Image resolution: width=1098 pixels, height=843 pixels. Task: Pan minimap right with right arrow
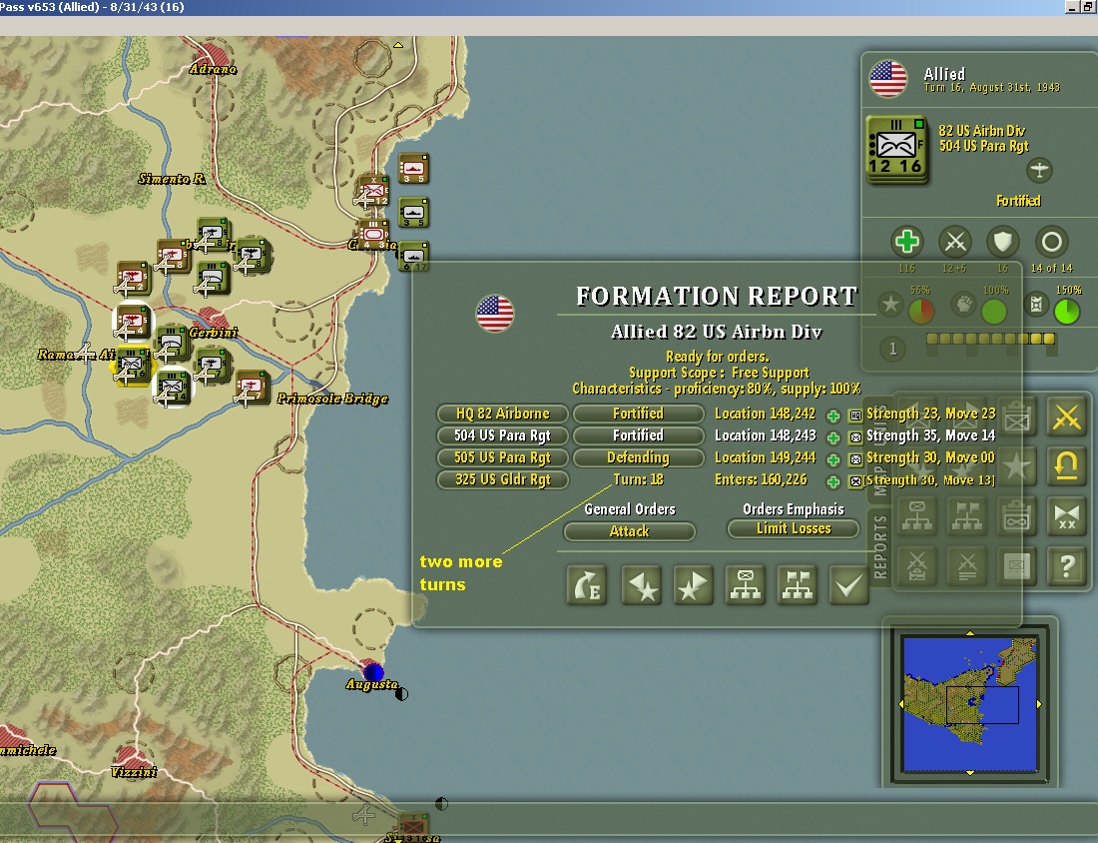pyautogui.click(x=1038, y=703)
